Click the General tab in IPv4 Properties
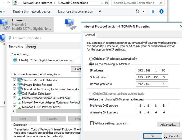 90,35
